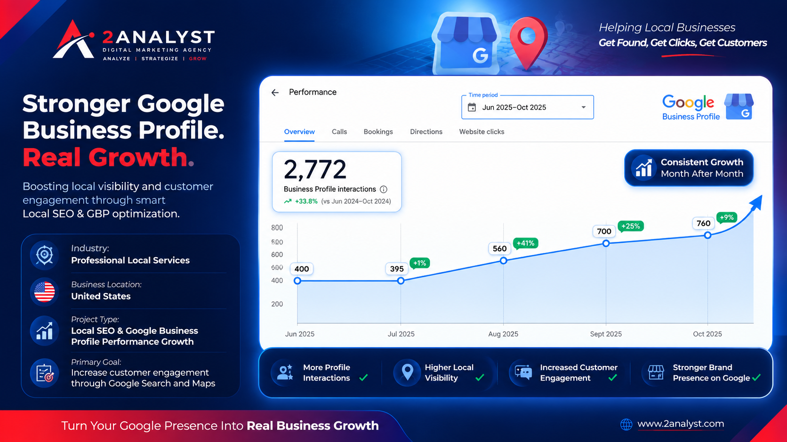Screen dimensions: 787x442
Task: Expand the Time period dropdown arrow
Action: click(x=584, y=107)
